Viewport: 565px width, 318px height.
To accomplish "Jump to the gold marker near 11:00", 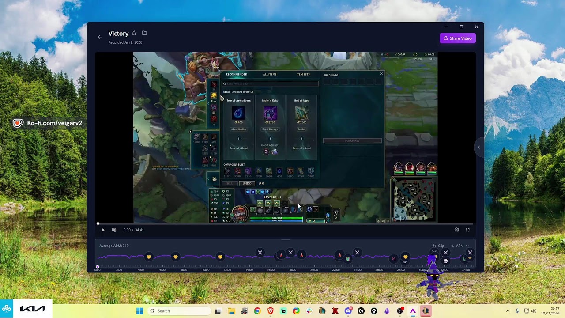I will (x=220, y=257).
